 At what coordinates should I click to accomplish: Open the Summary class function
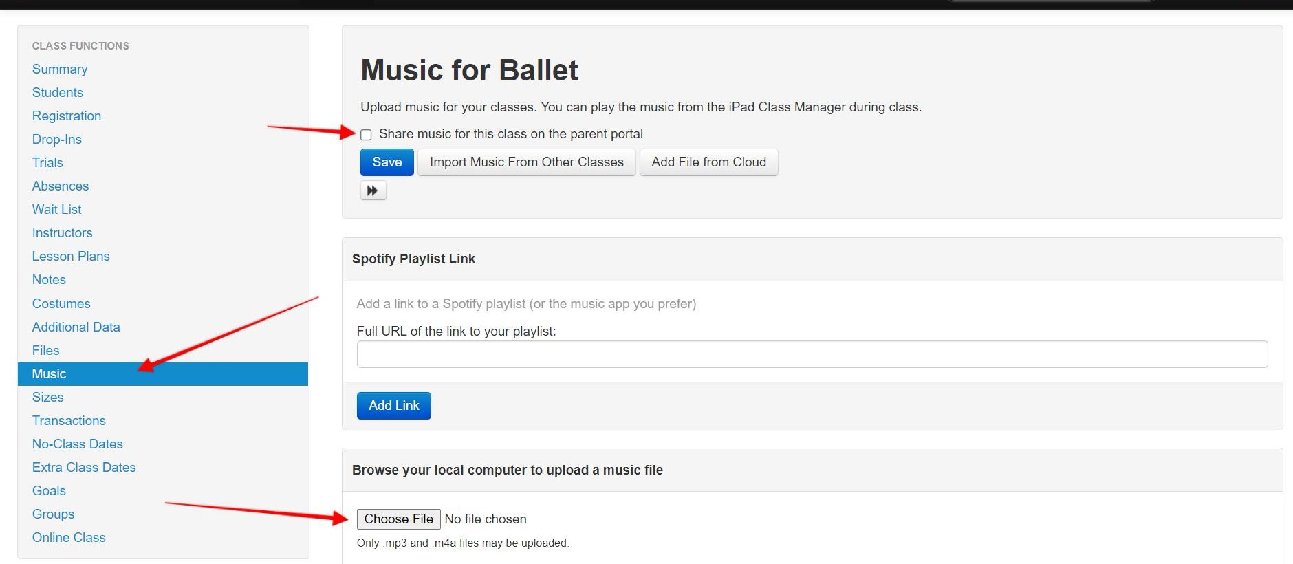60,69
